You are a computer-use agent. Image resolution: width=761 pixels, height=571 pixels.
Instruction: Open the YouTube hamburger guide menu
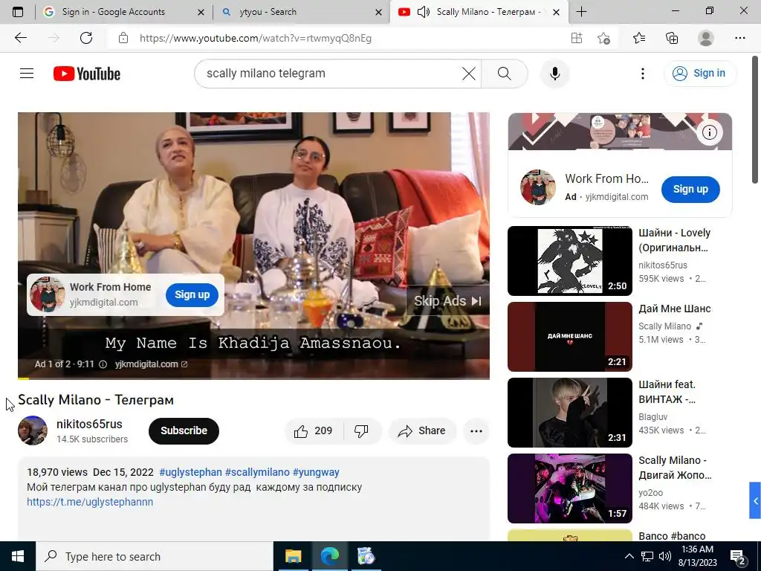(27, 74)
